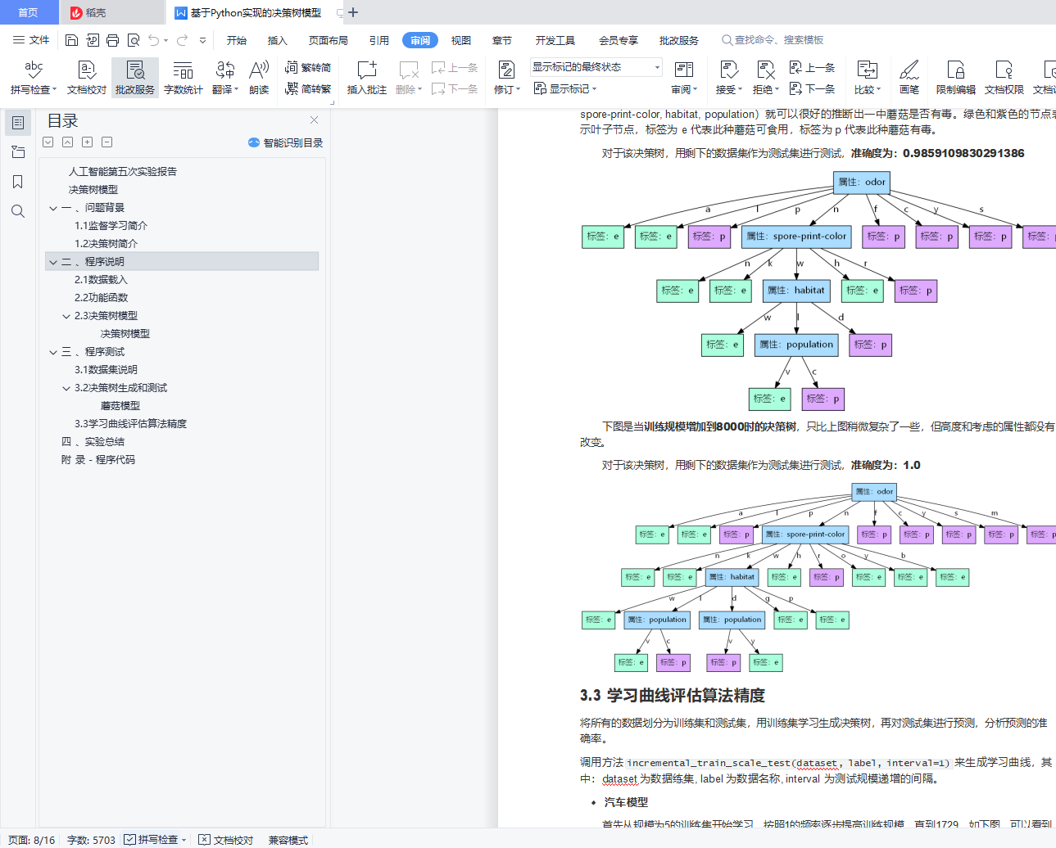Switch to the 引用 ribbon tab
Viewport: 1056px width, 848px height.
coord(379,40)
